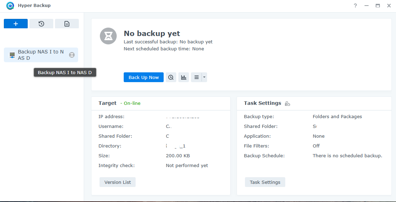Create a new backup task with plus button
Image resolution: width=396 pixels, height=202 pixels.
(16, 24)
